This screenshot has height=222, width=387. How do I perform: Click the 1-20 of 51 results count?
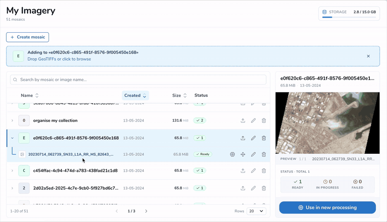(x=19, y=211)
